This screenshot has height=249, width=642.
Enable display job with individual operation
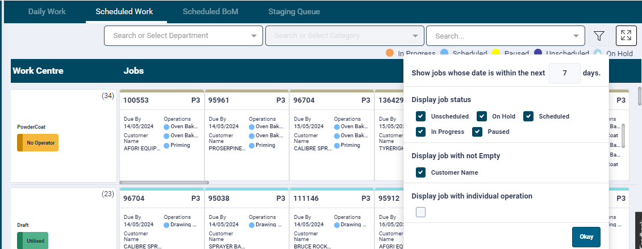pyautogui.click(x=420, y=212)
